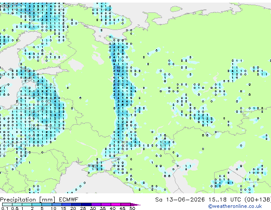The image size is (271, 210).
Task: Click the legend label '40'
Action: pyautogui.click(x=112, y=208)
